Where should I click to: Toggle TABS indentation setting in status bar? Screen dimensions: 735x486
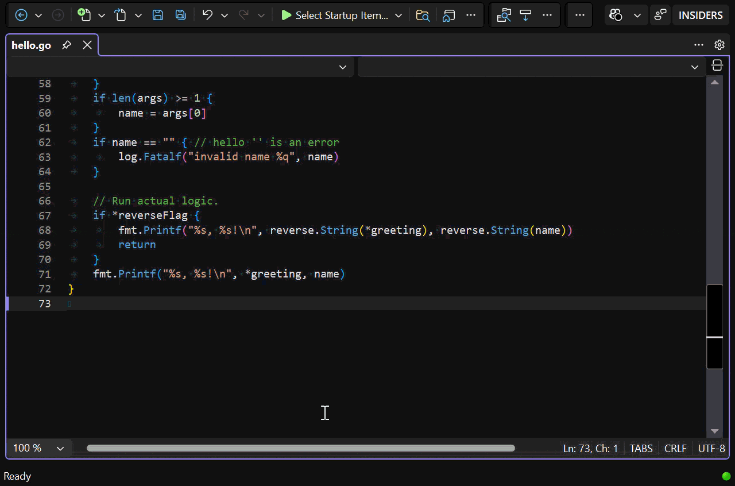coord(641,449)
